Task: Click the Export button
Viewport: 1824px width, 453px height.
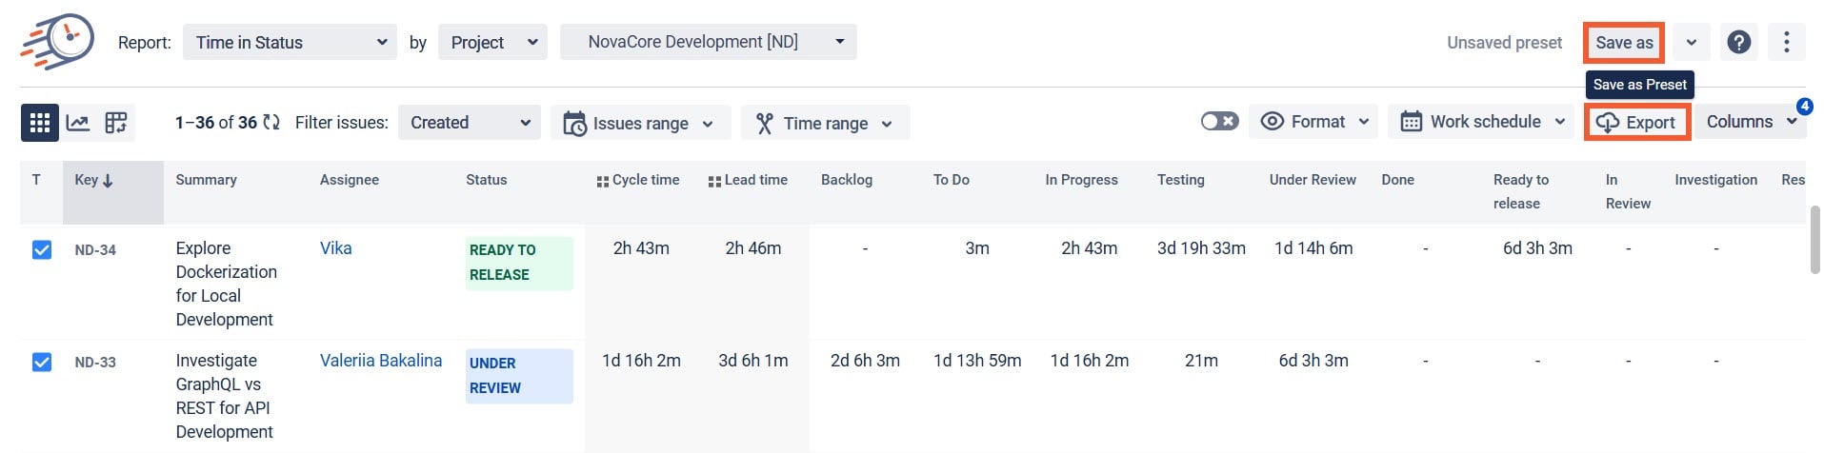Action: tap(1636, 123)
